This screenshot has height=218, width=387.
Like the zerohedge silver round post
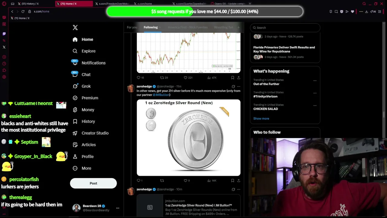click(x=187, y=180)
